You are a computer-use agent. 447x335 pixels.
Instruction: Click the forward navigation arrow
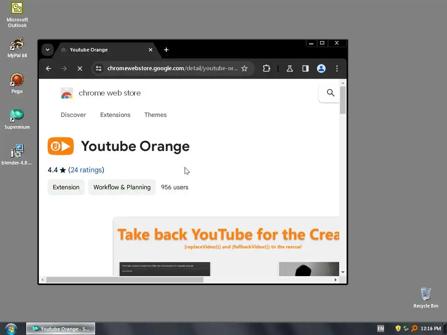tap(64, 68)
